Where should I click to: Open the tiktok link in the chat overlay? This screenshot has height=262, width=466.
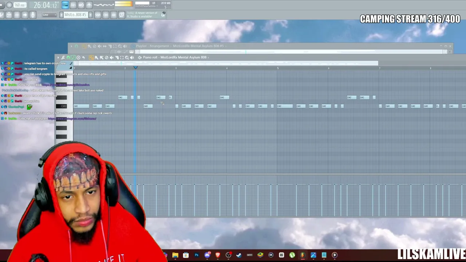66,85
